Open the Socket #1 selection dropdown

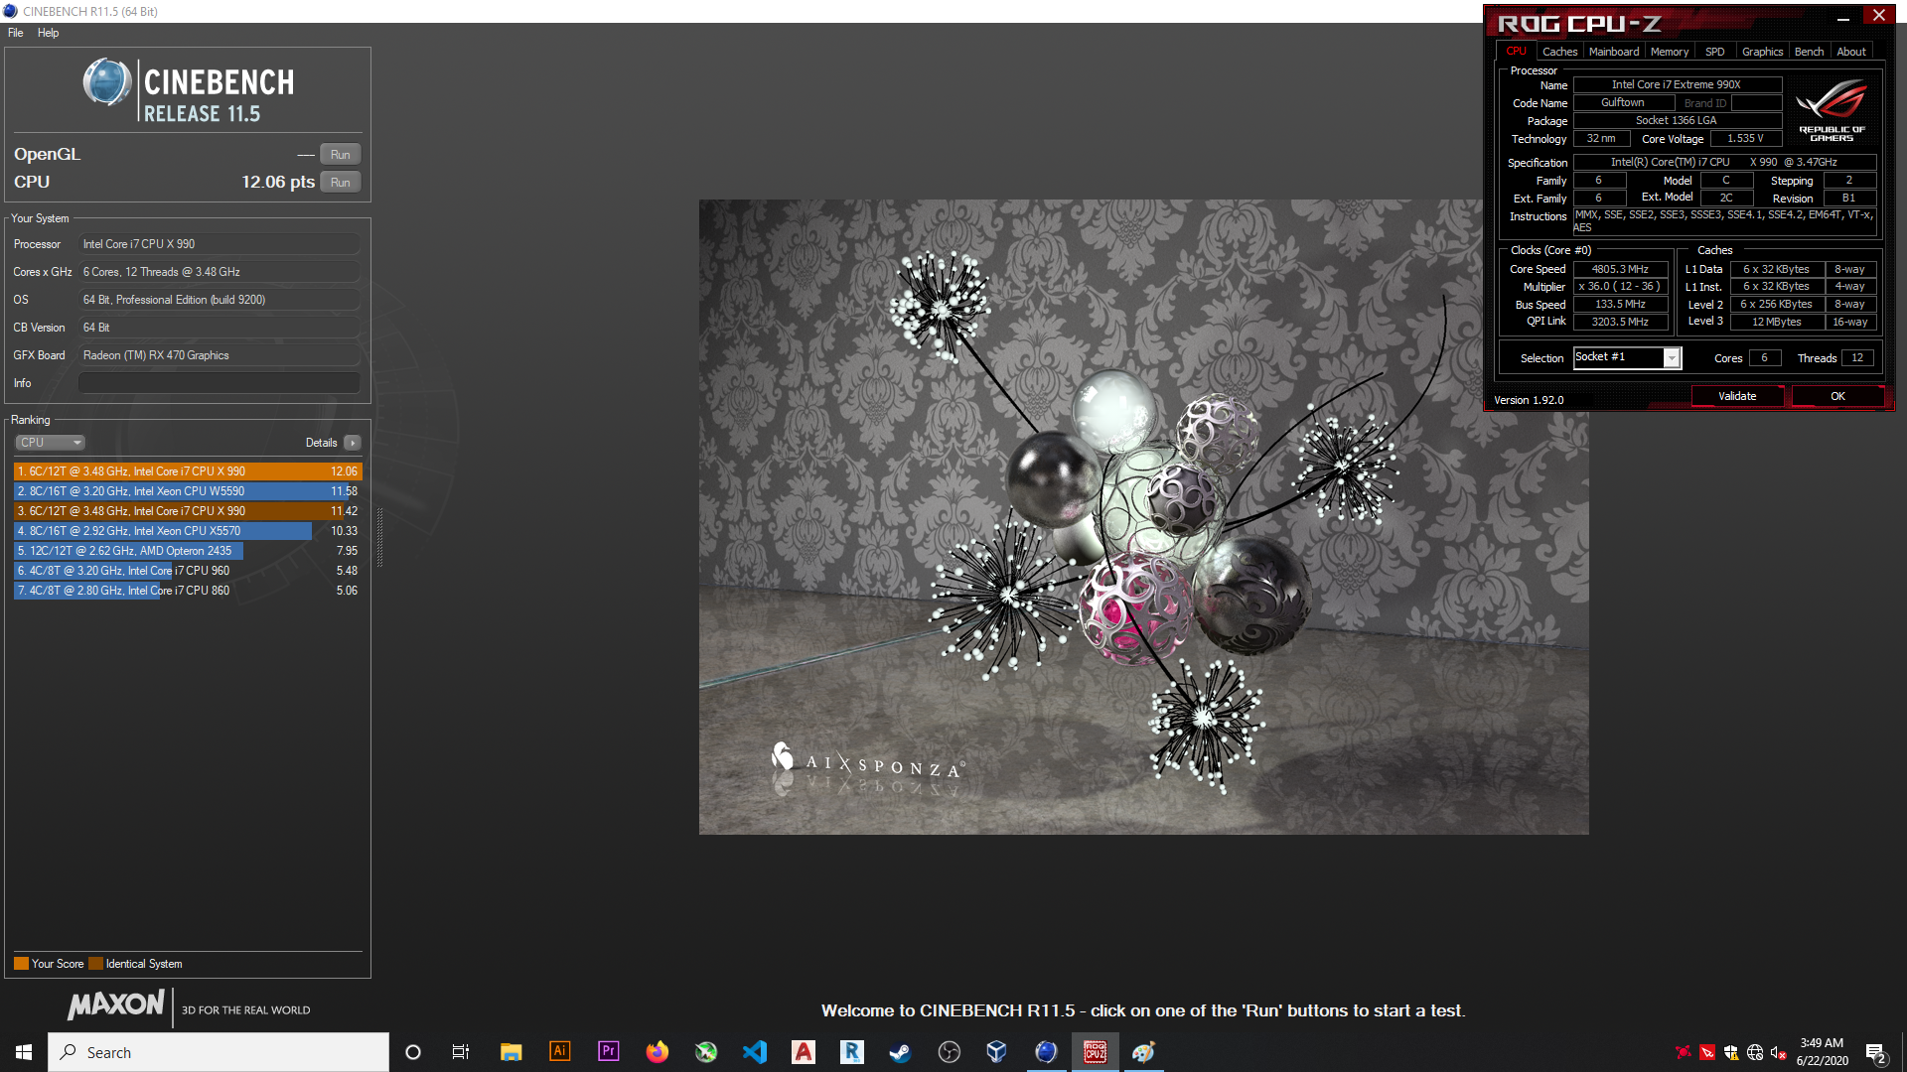(1672, 358)
